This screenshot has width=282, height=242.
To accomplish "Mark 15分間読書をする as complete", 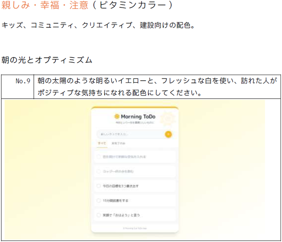I will tap(98, 201).
